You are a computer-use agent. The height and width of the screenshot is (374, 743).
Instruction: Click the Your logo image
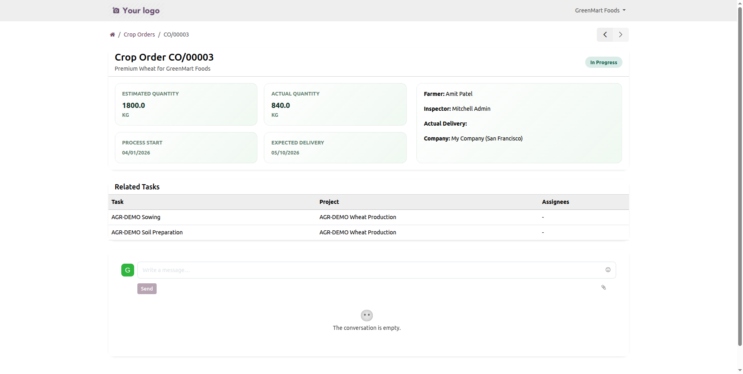point(136,10)
